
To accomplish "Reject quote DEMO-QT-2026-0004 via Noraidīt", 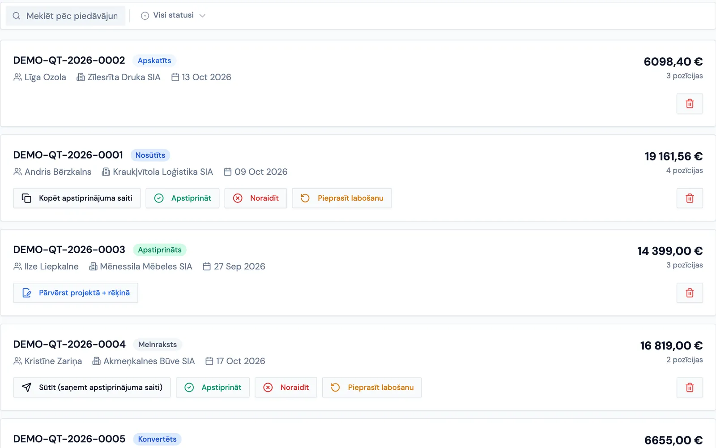I will pos(286,388).
